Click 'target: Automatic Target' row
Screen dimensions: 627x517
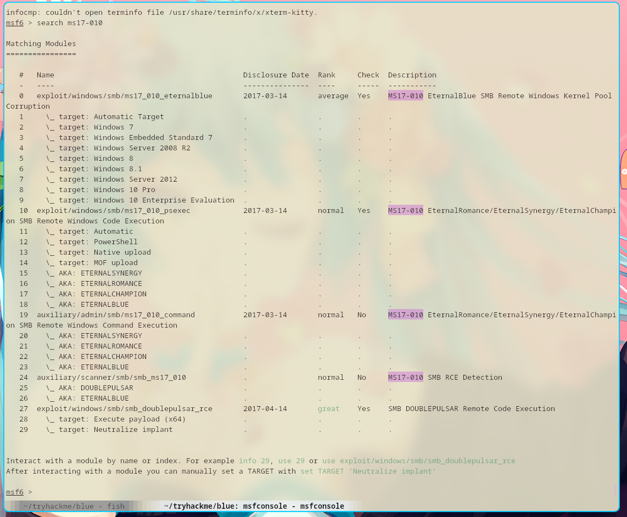point(105,117)
